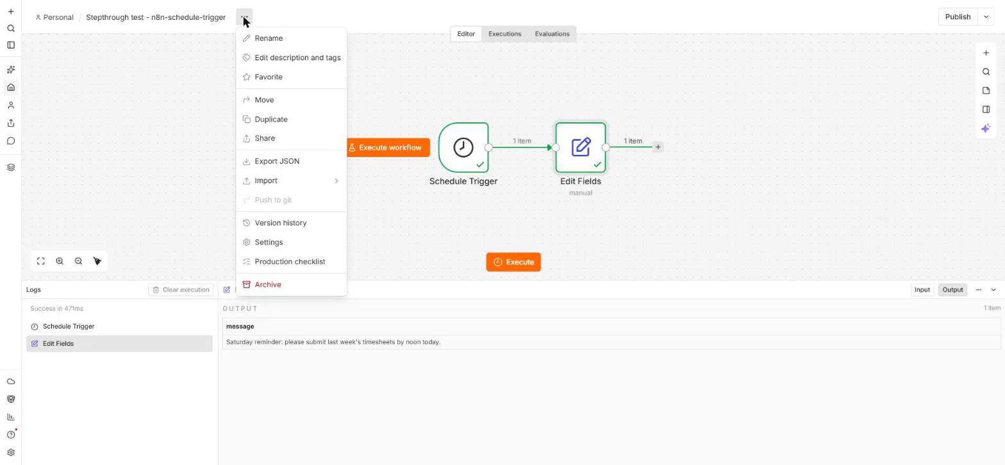Zoom out on the canvas
Screen dimensions: 1005x465
(x=78, y=261)
